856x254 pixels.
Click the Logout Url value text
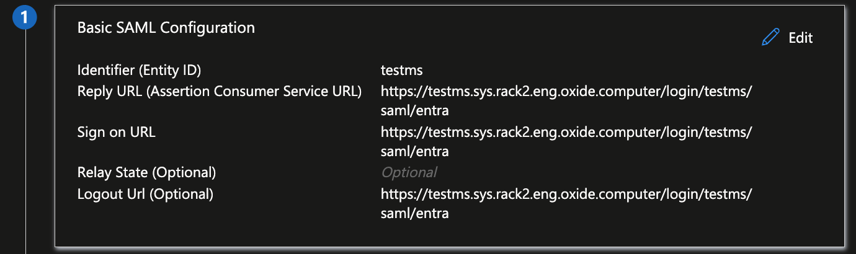click(566, 194)
